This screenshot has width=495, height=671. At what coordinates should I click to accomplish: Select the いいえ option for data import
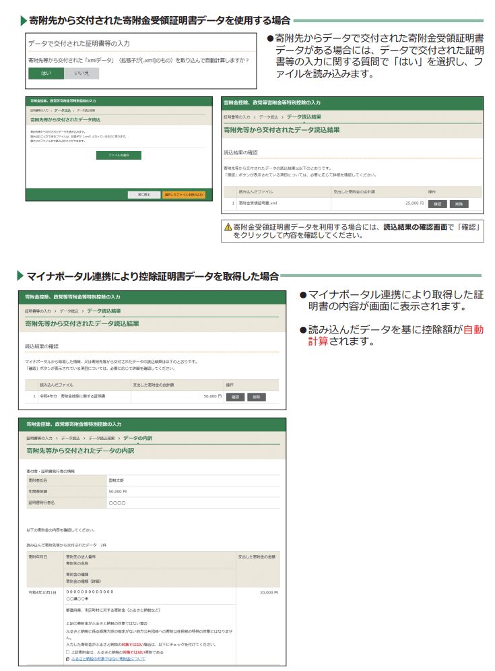81,73
